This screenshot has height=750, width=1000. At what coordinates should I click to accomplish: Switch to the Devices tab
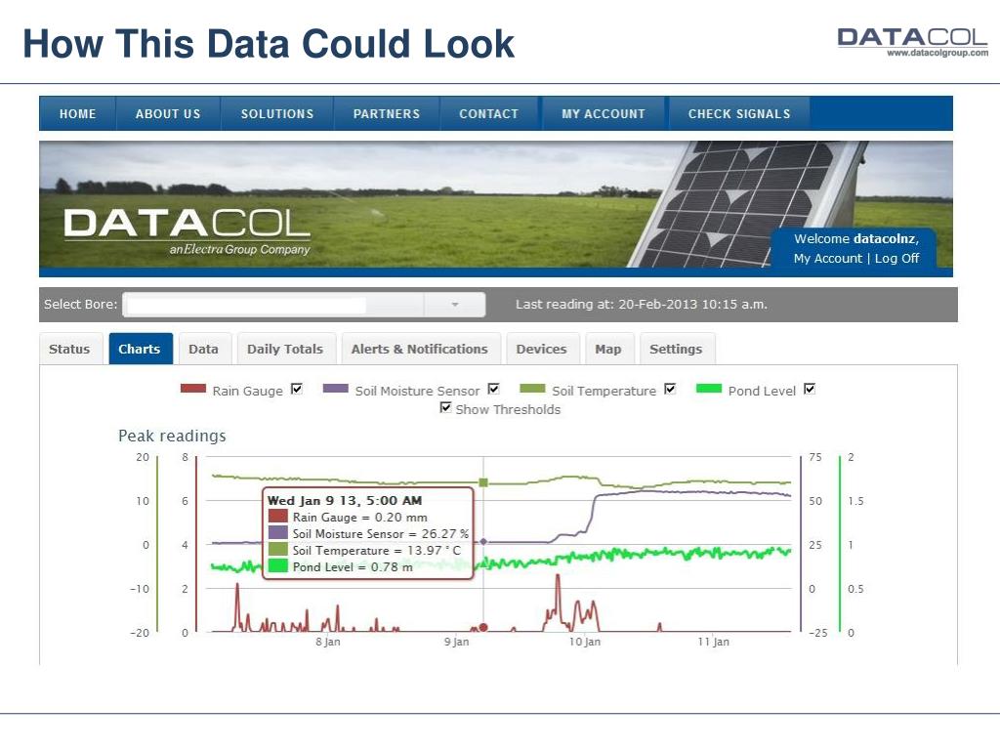click(541, 349)
